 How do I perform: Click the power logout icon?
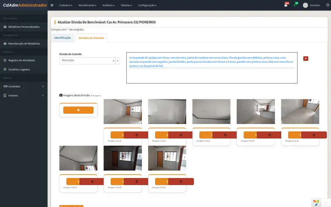(328, 5)
